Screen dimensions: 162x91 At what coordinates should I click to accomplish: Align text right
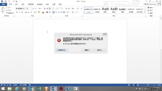coord(59,12)
